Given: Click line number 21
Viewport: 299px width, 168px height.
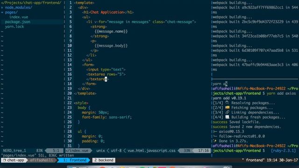Looking at the screenshot, I should click(x=70, y=98).
